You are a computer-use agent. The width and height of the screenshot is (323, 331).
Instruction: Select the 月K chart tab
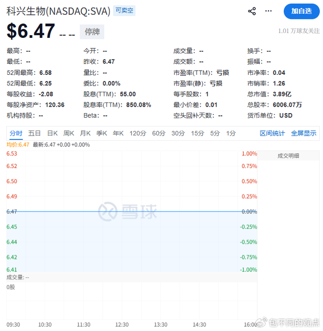coord(85,133)
